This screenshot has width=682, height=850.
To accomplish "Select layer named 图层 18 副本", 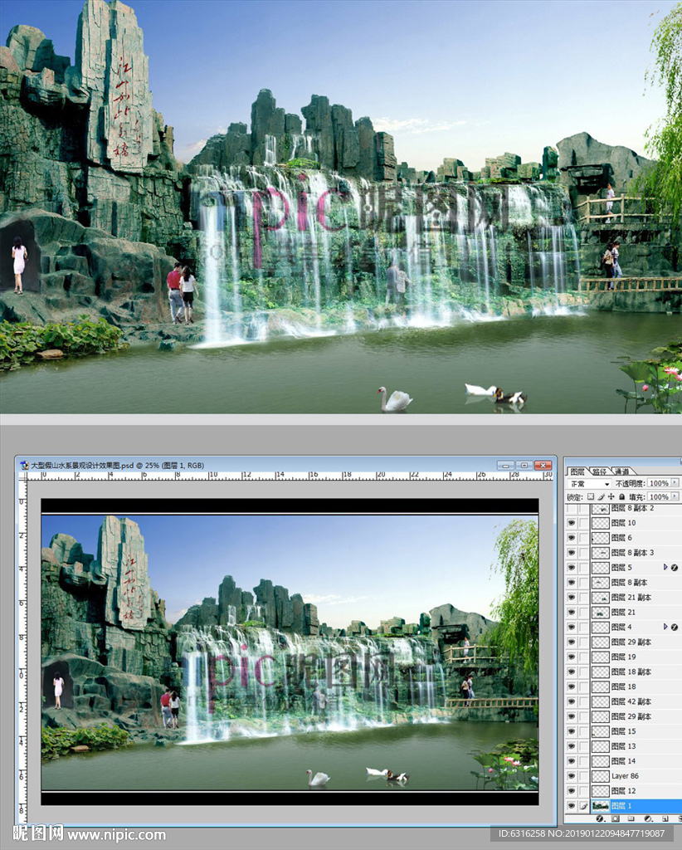I will (x=631, y=672).
